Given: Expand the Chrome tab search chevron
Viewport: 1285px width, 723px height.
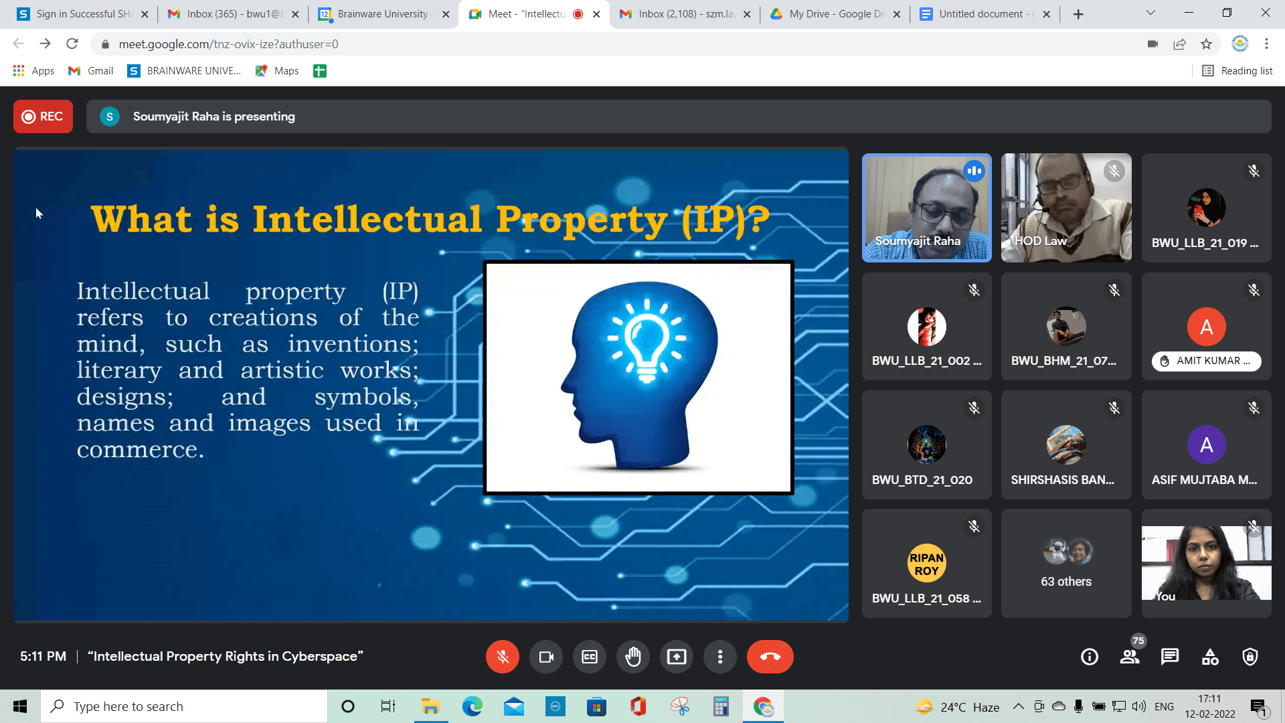Looking at the screenshot, I should (x=1150, y=13).
